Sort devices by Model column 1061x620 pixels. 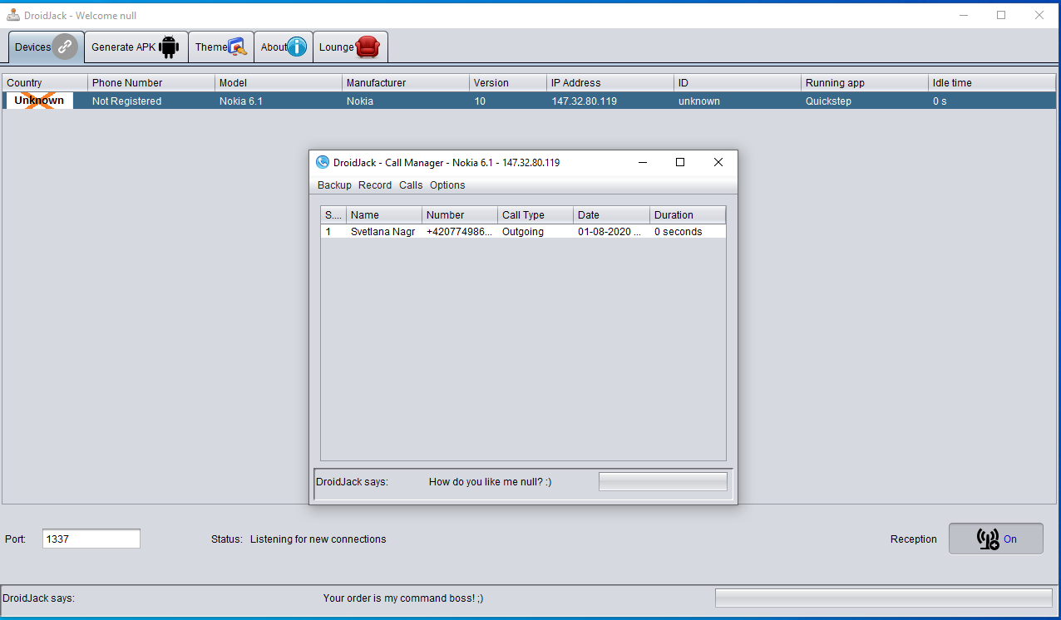point(279,82)
